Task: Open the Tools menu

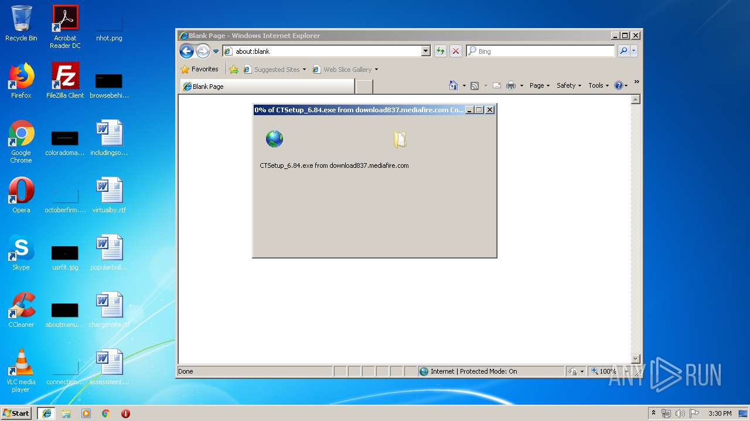Action: (x=599, y=85)
